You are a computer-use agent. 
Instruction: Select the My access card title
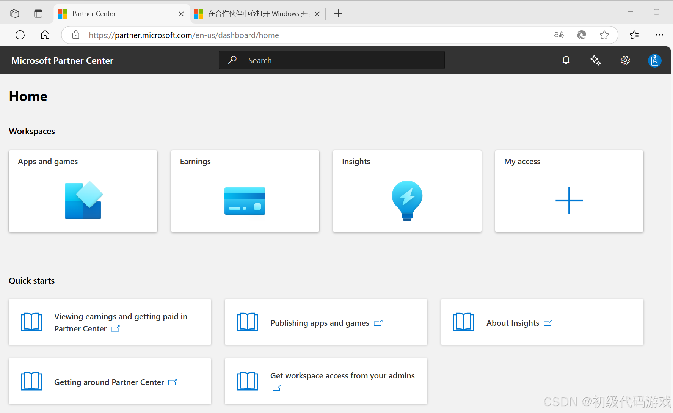(x=522, y=162)
